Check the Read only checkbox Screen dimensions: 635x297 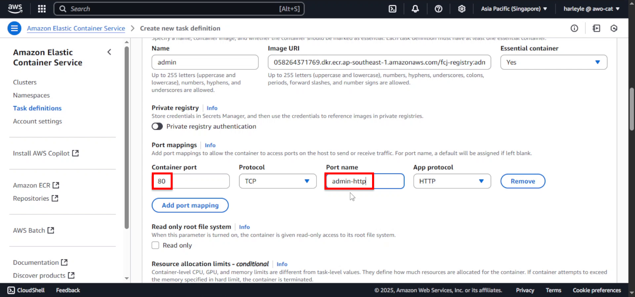pos(155,245)
